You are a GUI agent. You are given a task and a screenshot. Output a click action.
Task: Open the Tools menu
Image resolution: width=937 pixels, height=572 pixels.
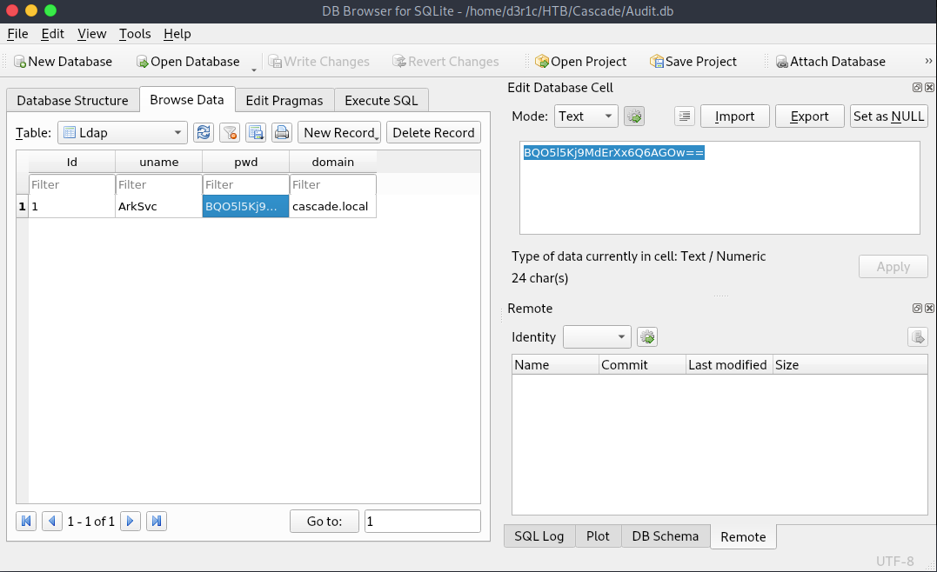coord(135,34)
